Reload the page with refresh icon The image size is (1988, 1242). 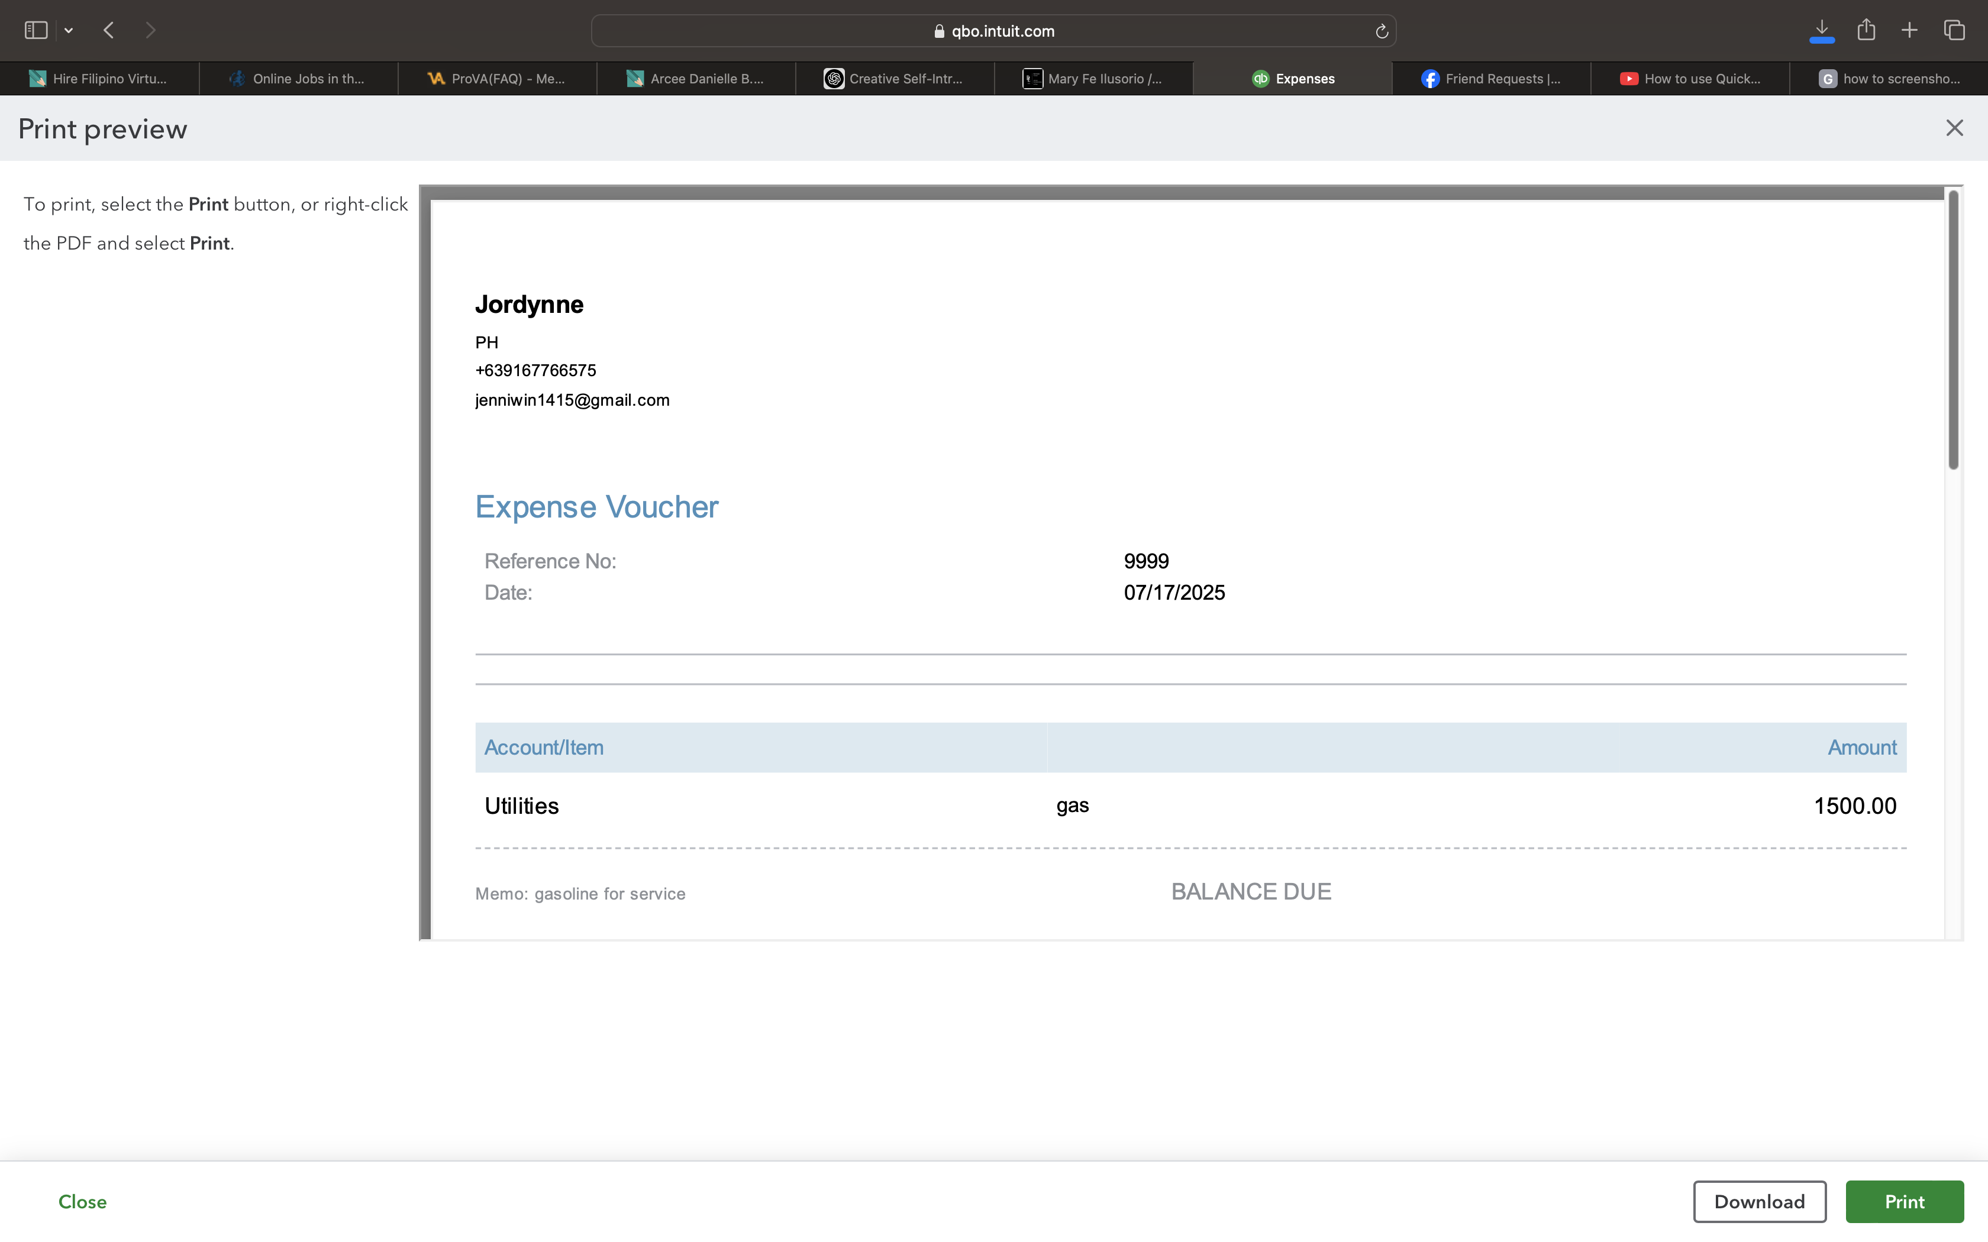click(1382, 31)
